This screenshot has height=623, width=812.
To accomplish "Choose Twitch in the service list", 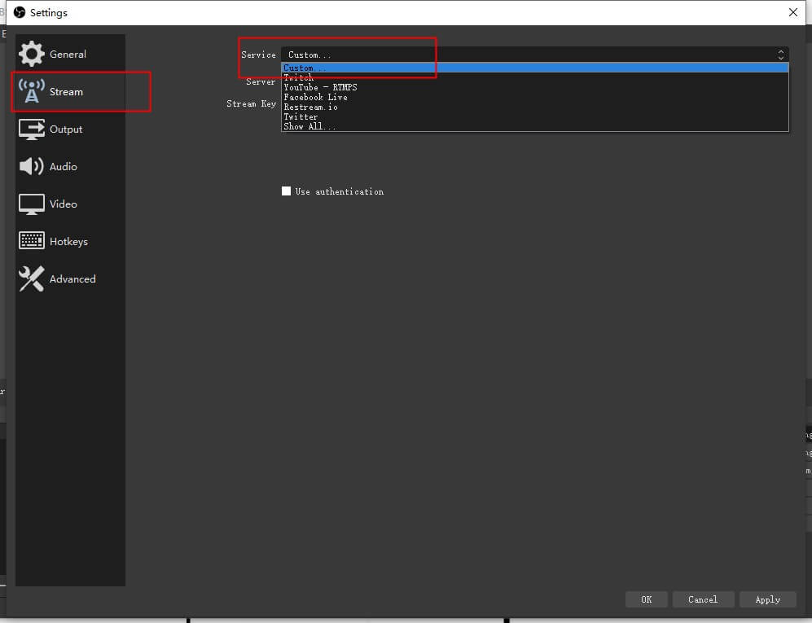I will (x=534, y=77).
